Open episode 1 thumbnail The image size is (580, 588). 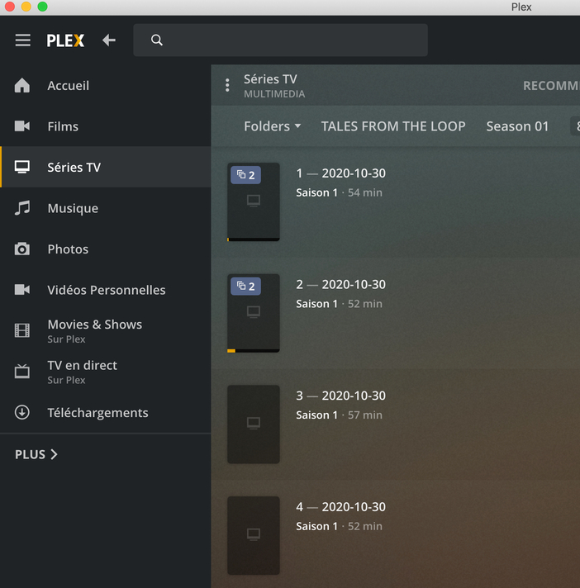254,202
